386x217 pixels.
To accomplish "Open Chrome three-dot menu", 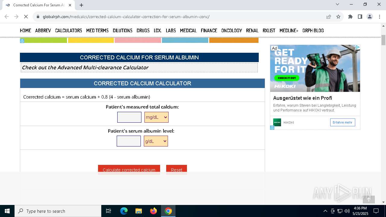I will tap(379, 17).
